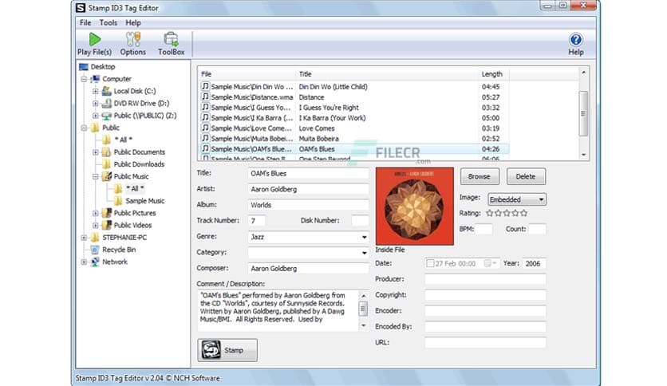Collapse the Computer tree node
This screenshot has width=667, height=386.
[84, 79]
